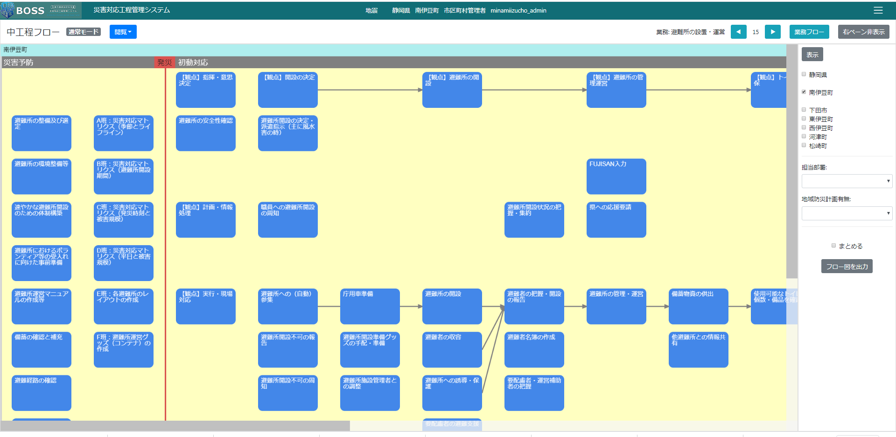Open the hamburger menu icon

pos(878,10)
